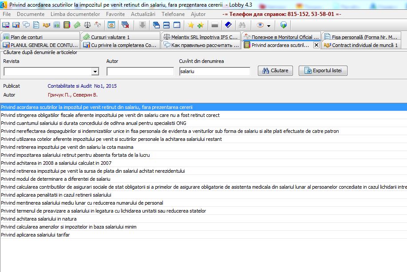Select article Privind utilizarea cotelor aferente impozitului

coord(203,139)
